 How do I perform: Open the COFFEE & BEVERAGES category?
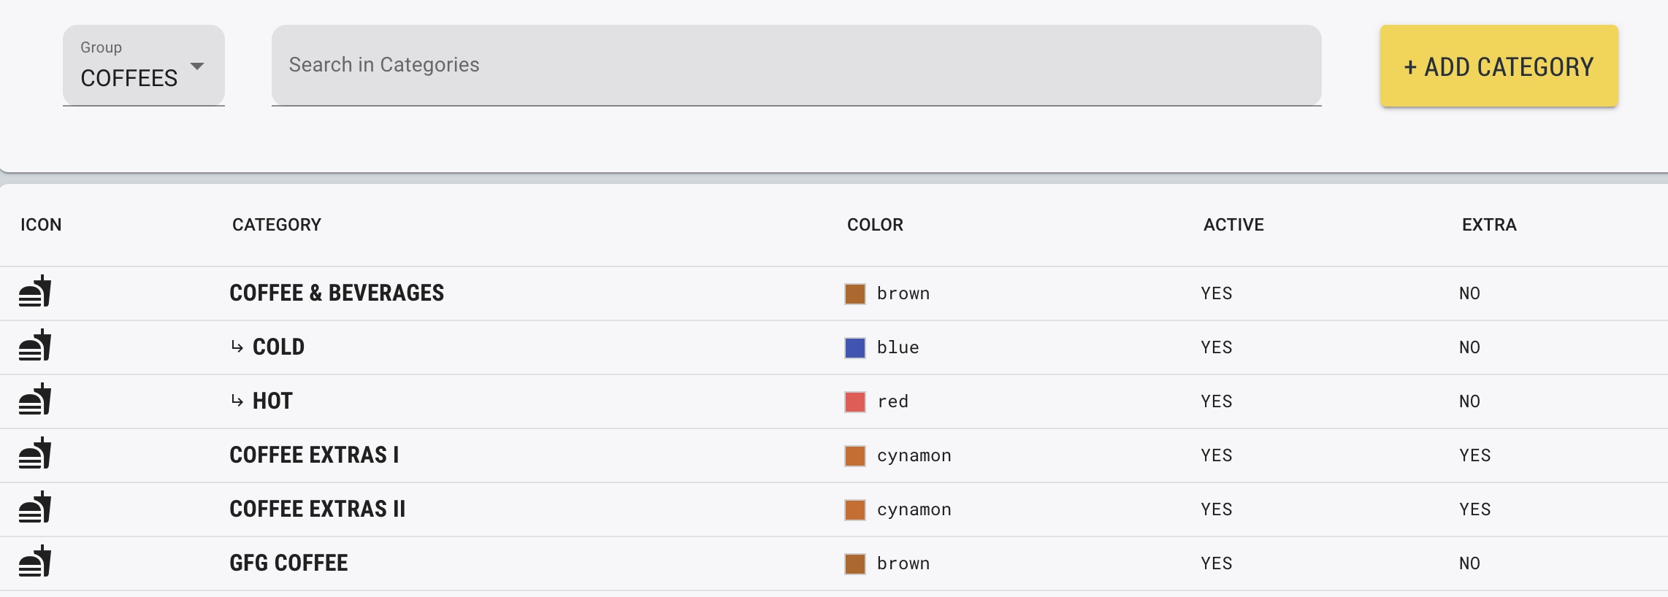(x=337, y=293)
